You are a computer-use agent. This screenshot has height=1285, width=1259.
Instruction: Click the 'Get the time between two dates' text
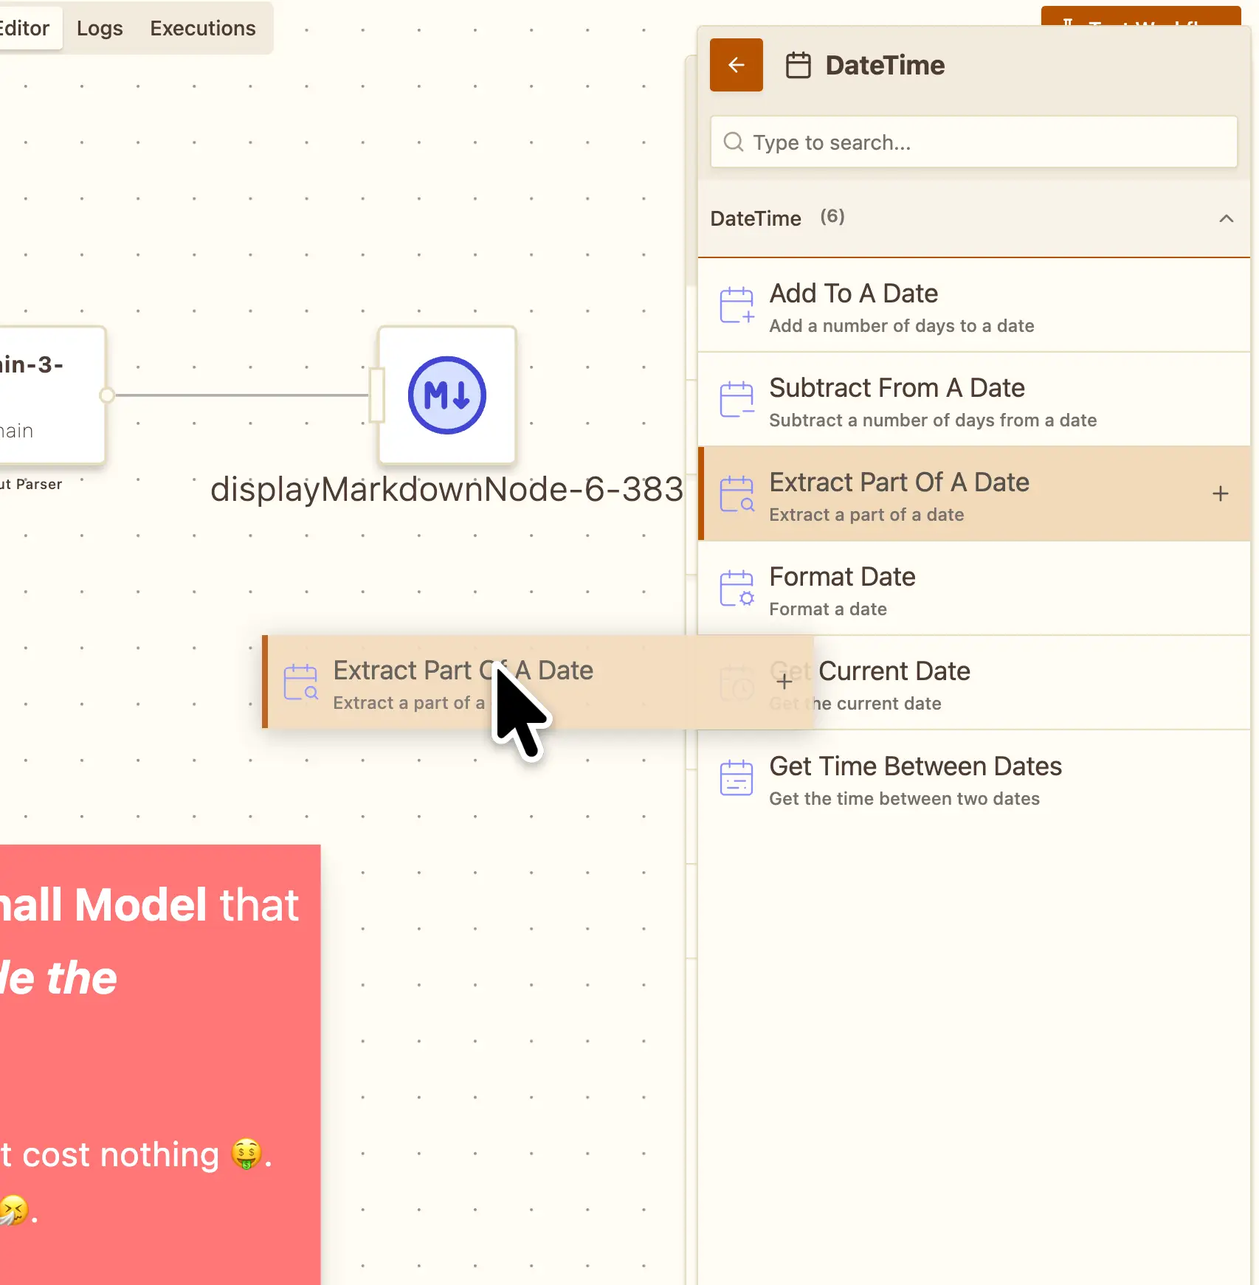point(904,799)
